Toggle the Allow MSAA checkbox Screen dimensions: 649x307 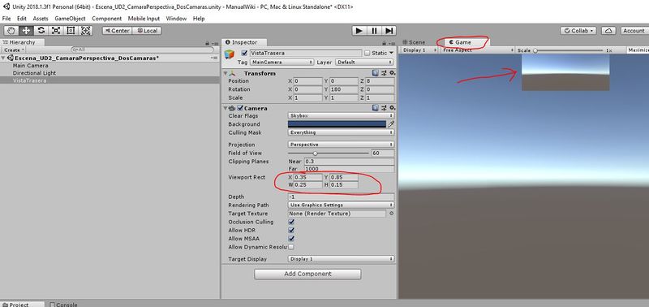pos(291,239)
